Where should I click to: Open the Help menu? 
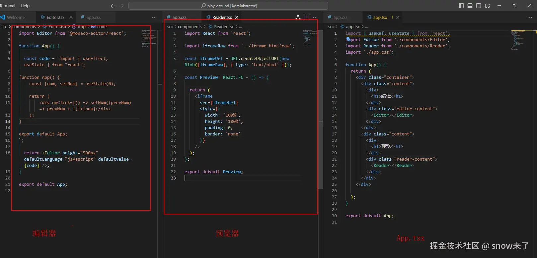pyautogui.click(x=25, y=6)
